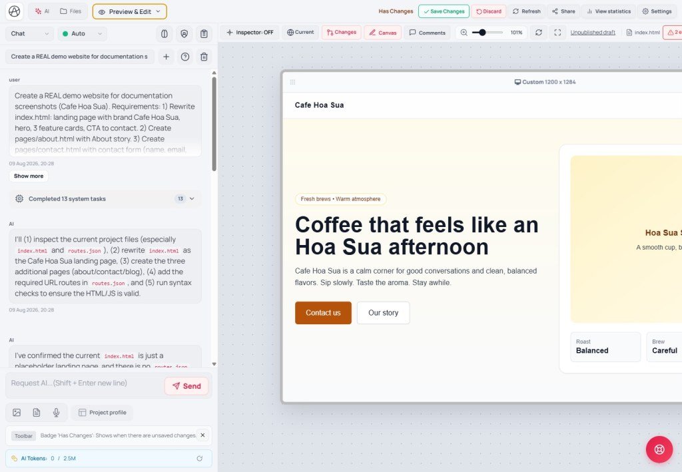682x472 pixels.
Task: Click the red warning errors badge
Action: [x=673, y=33]
